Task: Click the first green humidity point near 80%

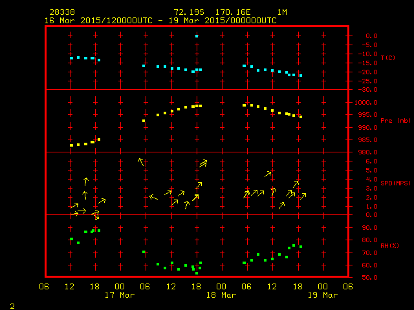Action: (x=71, y=239)
